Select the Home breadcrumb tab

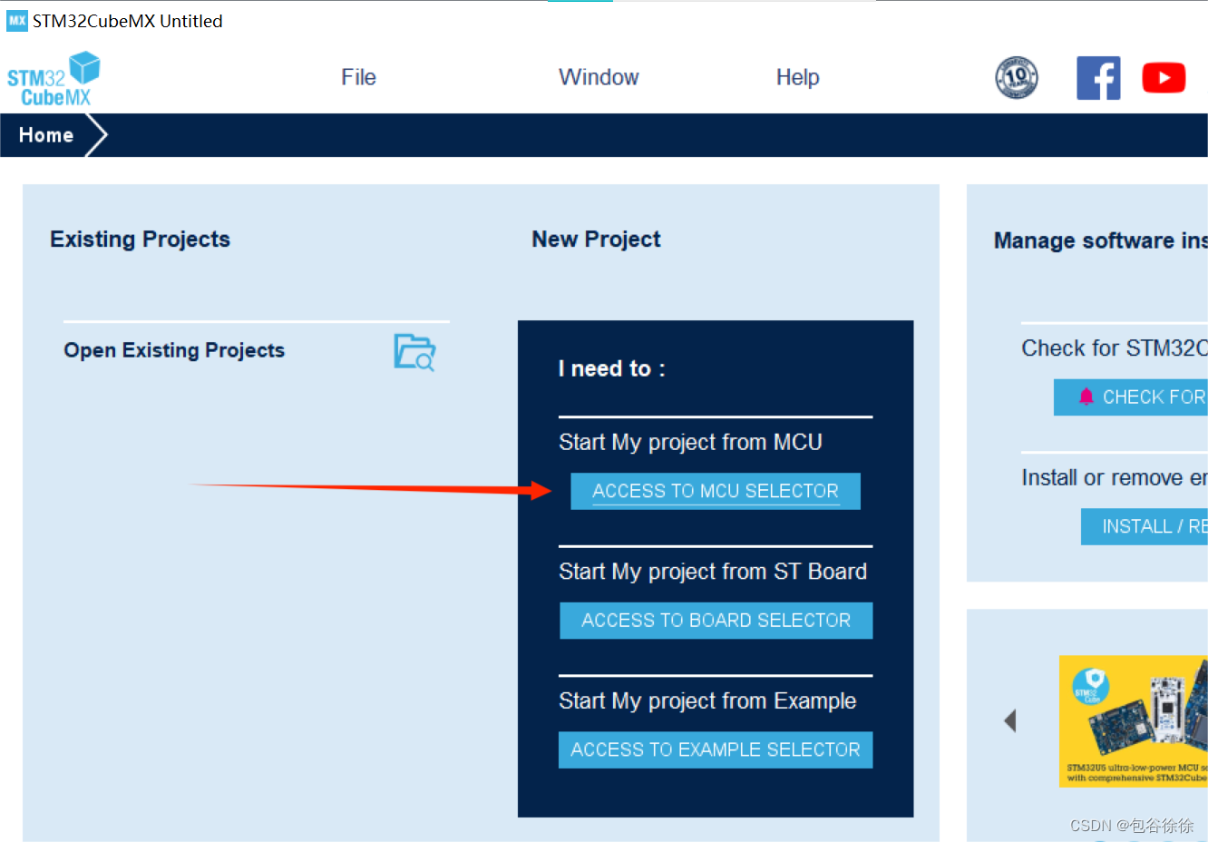point(46,135)
